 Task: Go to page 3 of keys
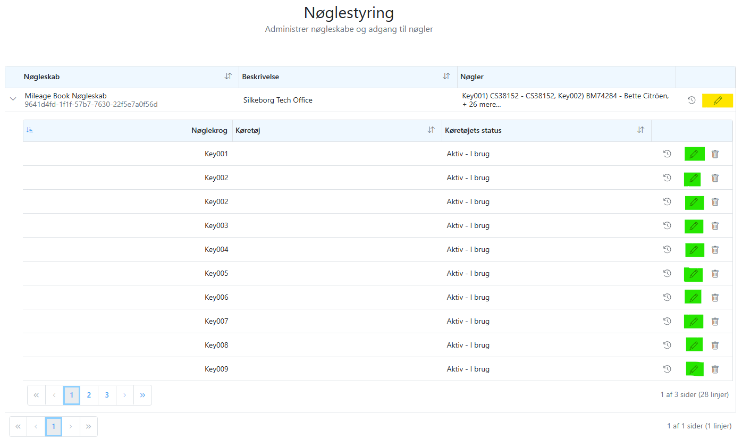coord(107,395)
